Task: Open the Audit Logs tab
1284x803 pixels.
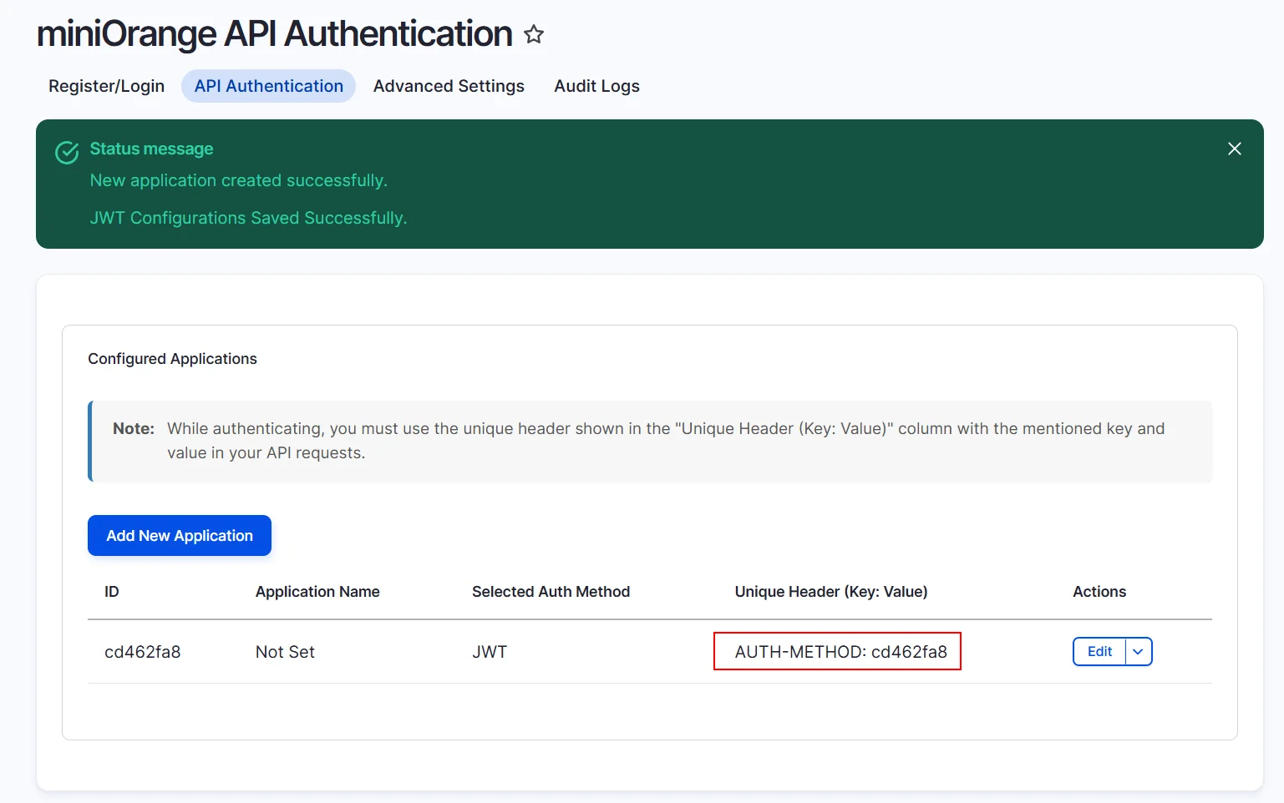Action: pyautogui.click(x=597, y=86)
